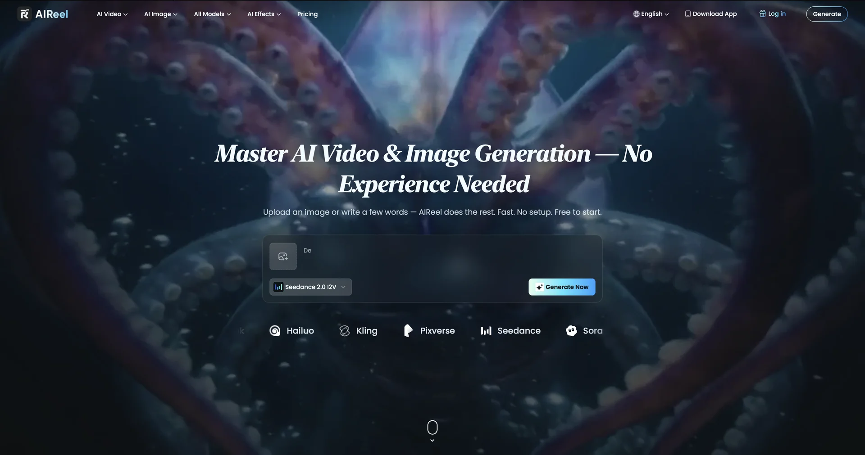Open the Pricing page
Viewport: 865px width, 455px height.
click(307, 14)
